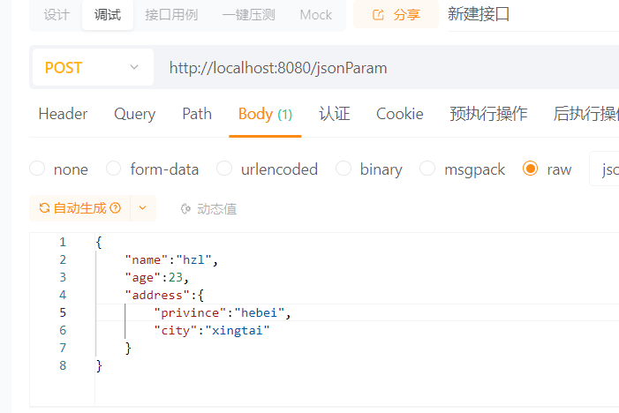Open the Query tab
619x413 pixels.
coord(134,114)
